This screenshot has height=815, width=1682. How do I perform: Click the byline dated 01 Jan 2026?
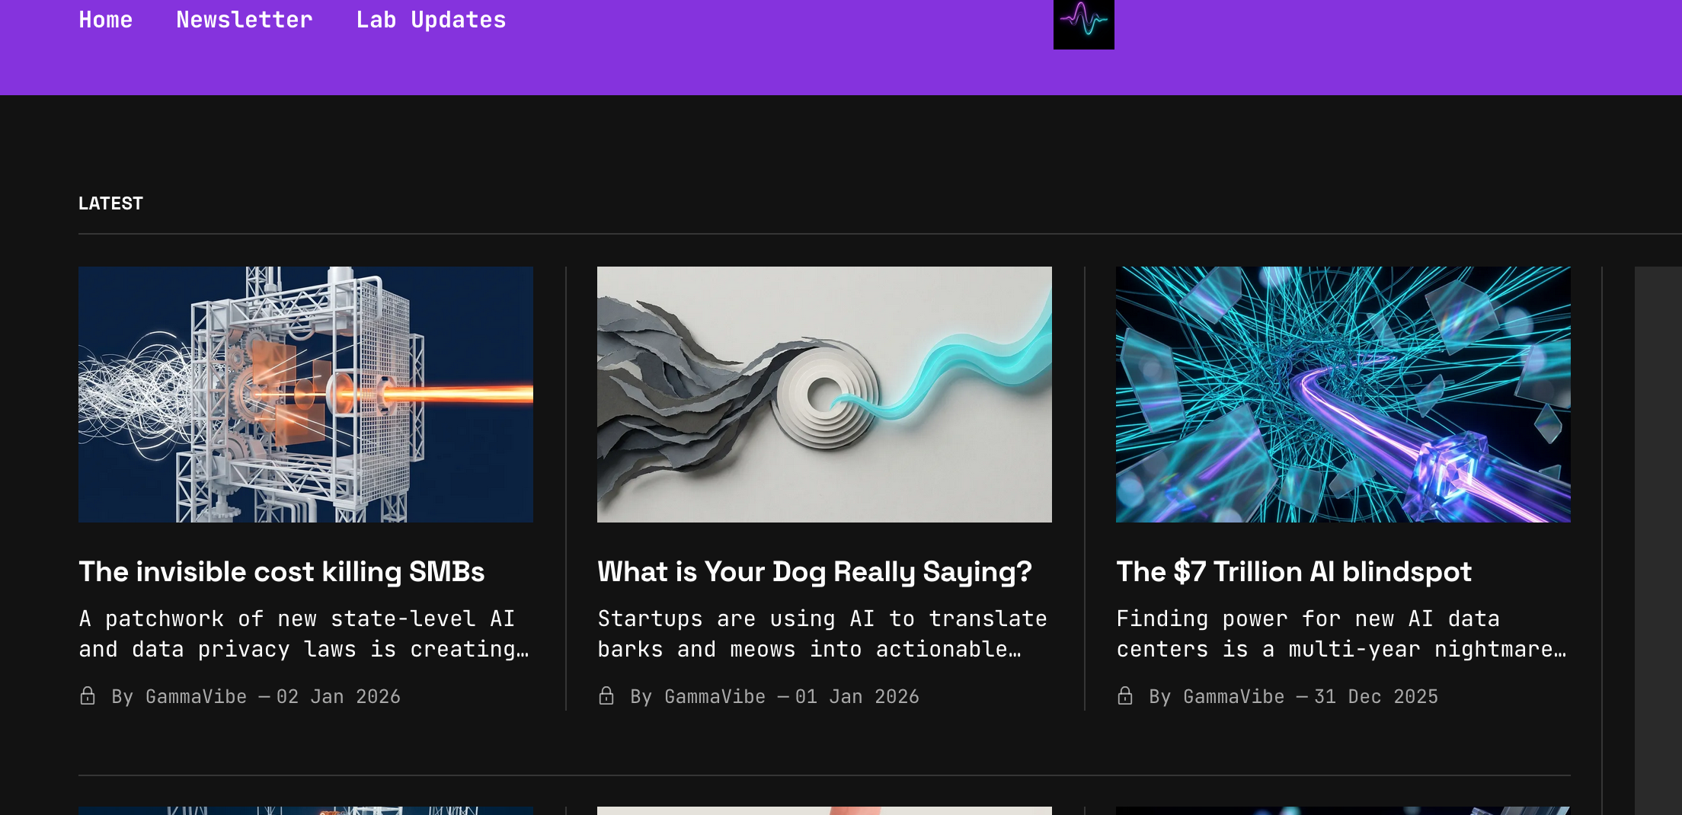tap(775, 697)
